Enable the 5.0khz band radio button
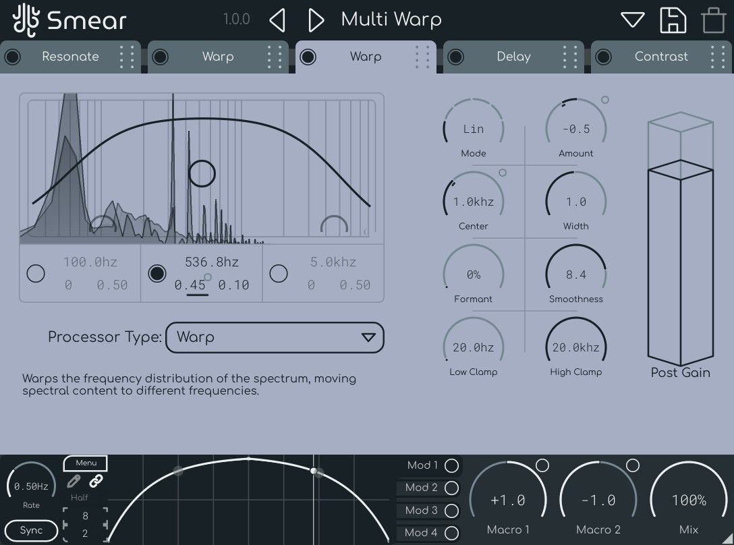Image resolution: width=734 pixels, height=545 pixels. pos(278,273)
